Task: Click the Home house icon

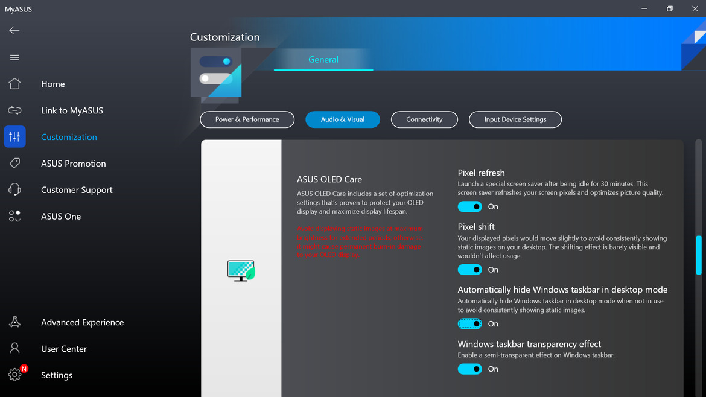Action: 14,84
